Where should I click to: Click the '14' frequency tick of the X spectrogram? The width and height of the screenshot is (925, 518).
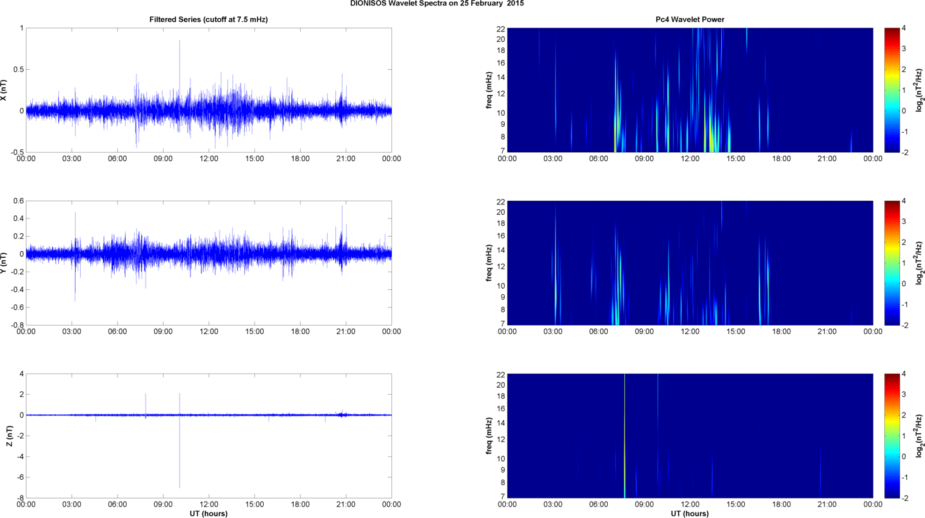[501, 78]
